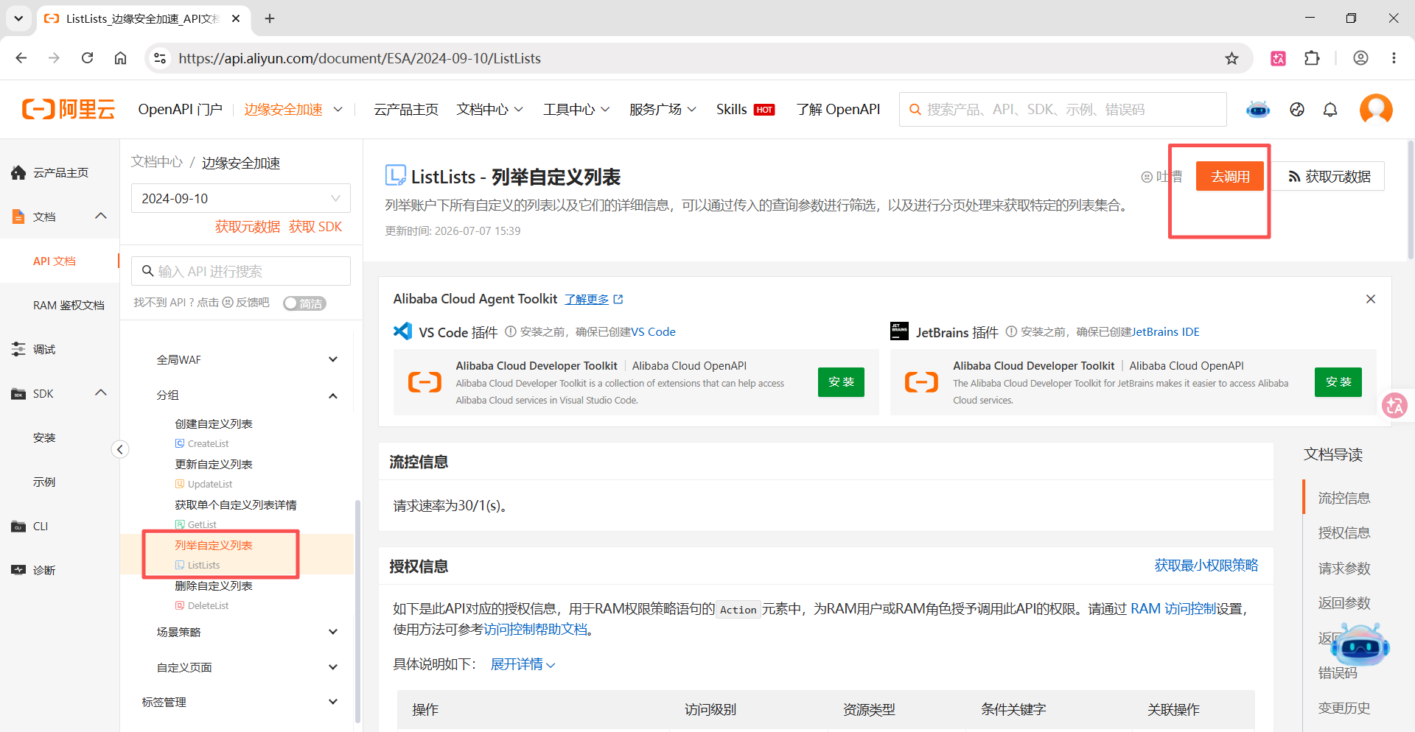Close the ListLists browser tab
Image resolution: width=1415 pixels, height=732 pixels.
point(236,18)
